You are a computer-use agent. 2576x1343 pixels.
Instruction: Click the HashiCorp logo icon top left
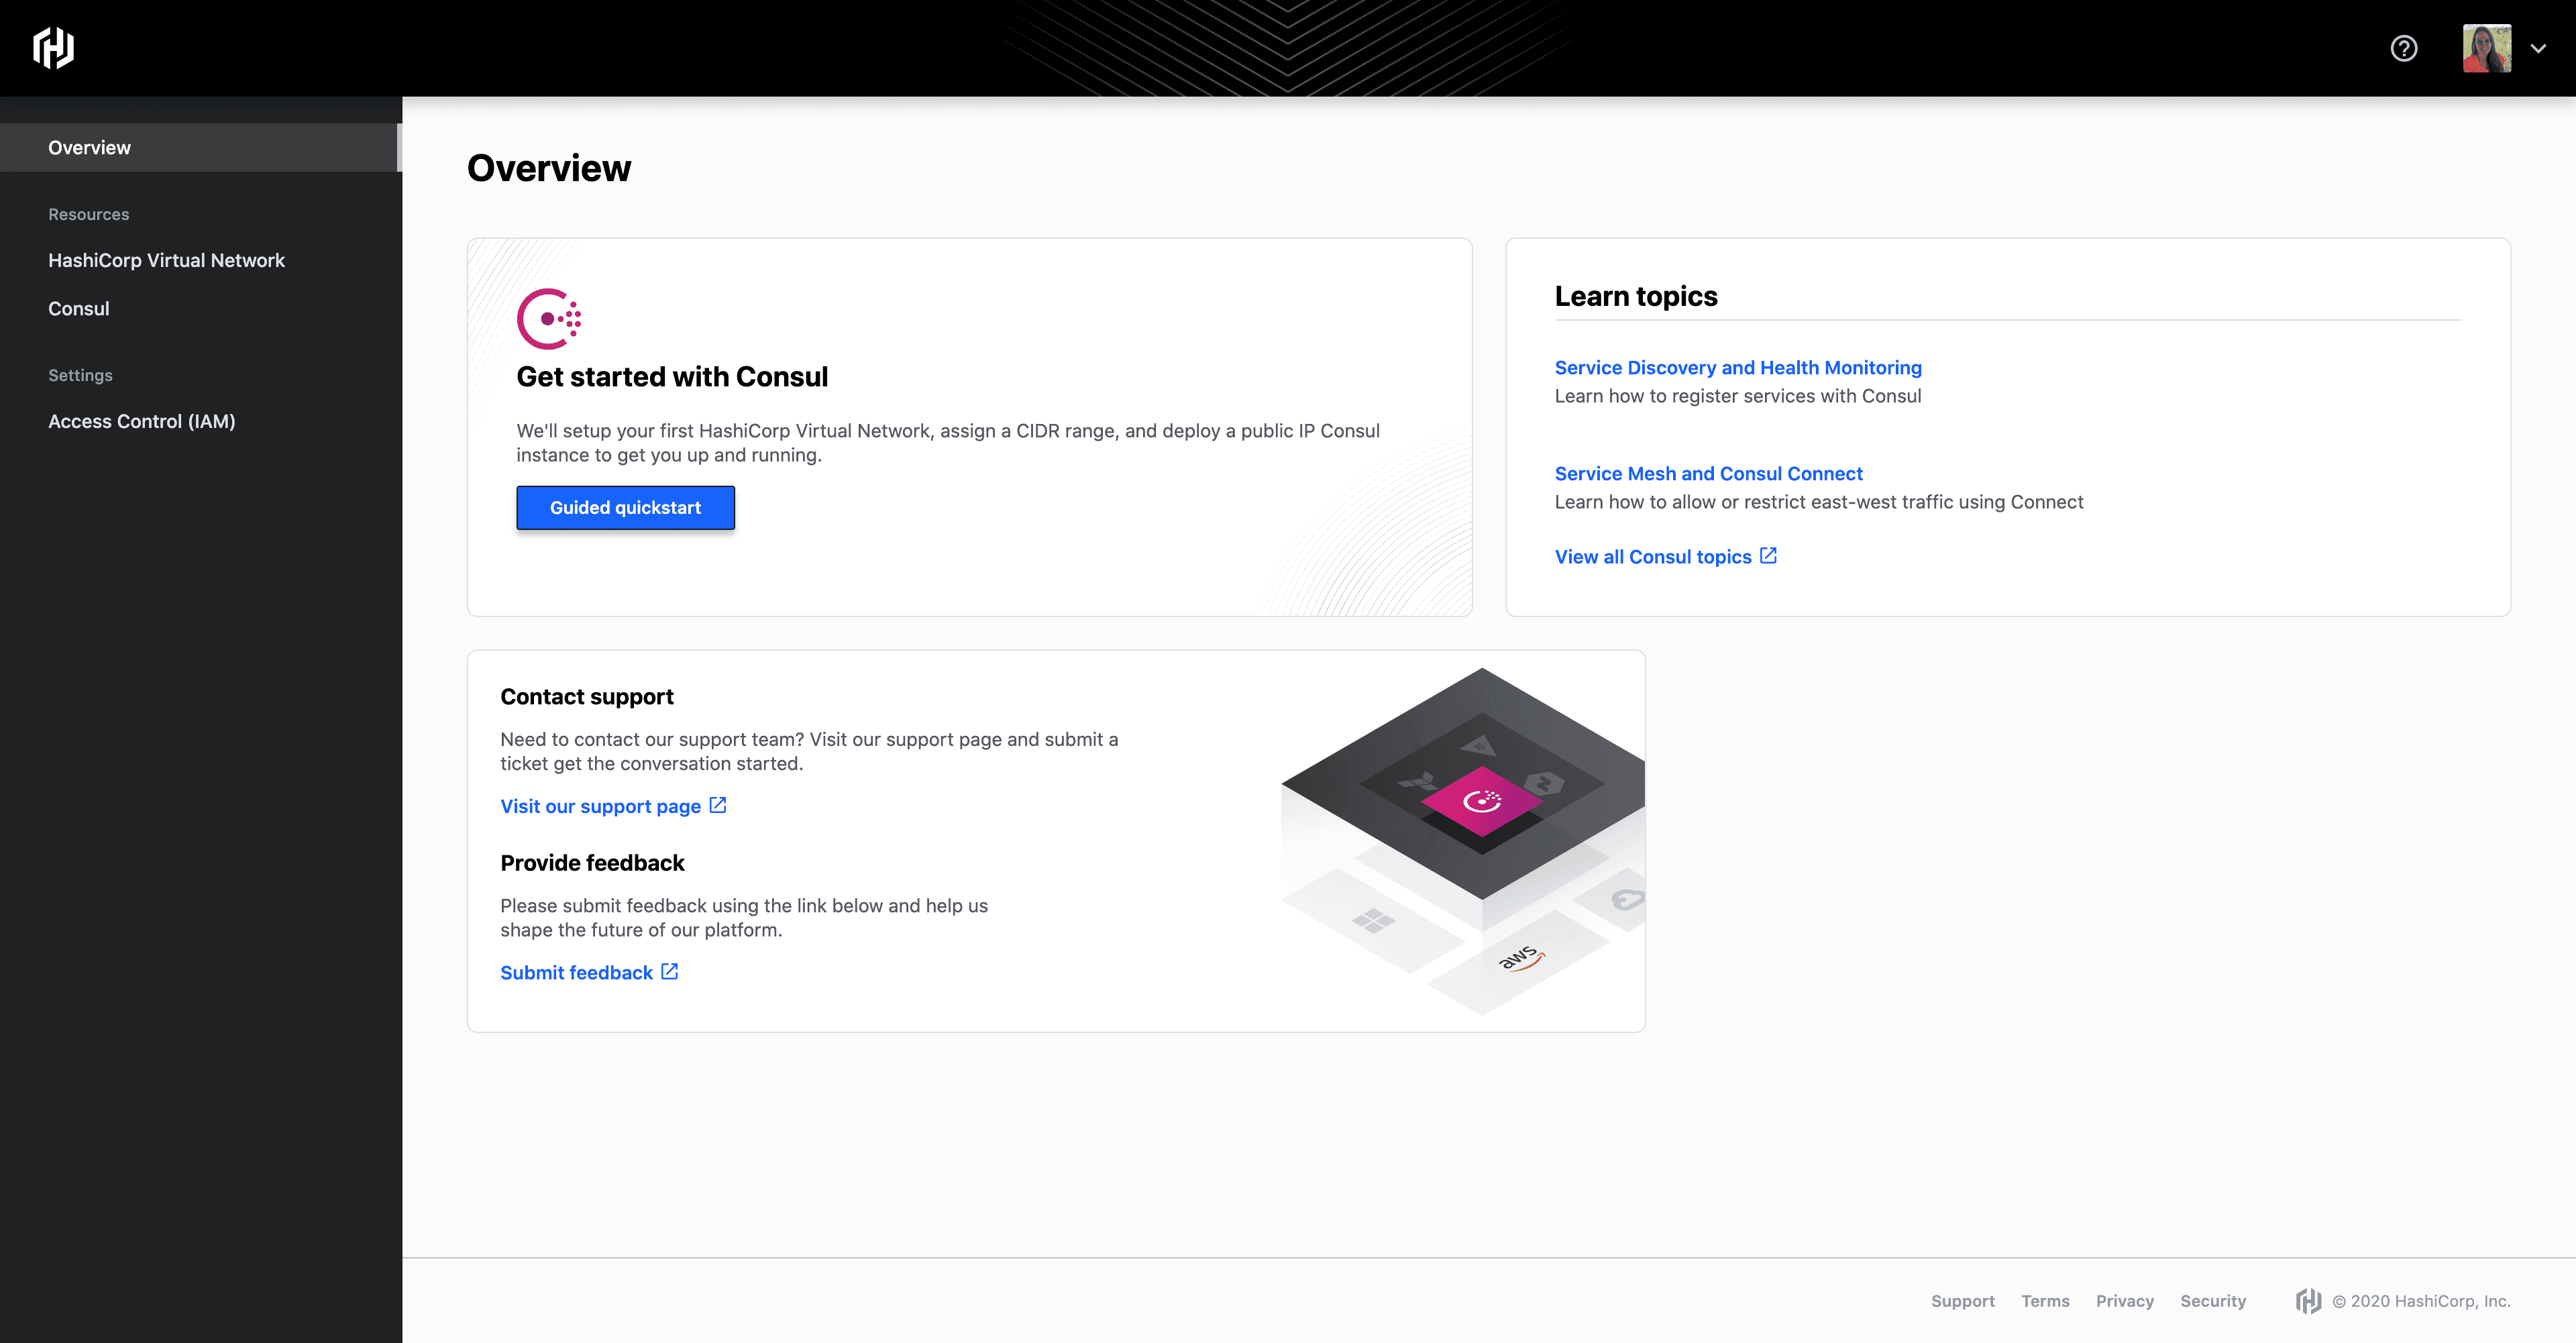point(51,48)
